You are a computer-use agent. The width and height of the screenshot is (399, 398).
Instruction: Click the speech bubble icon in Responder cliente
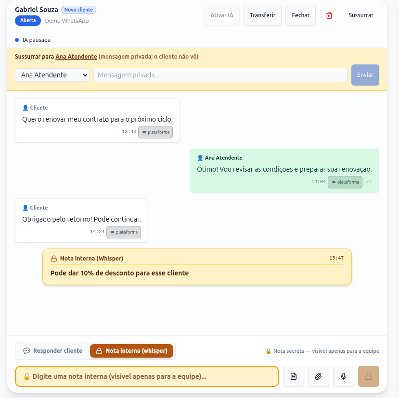(x=26, y=351)
